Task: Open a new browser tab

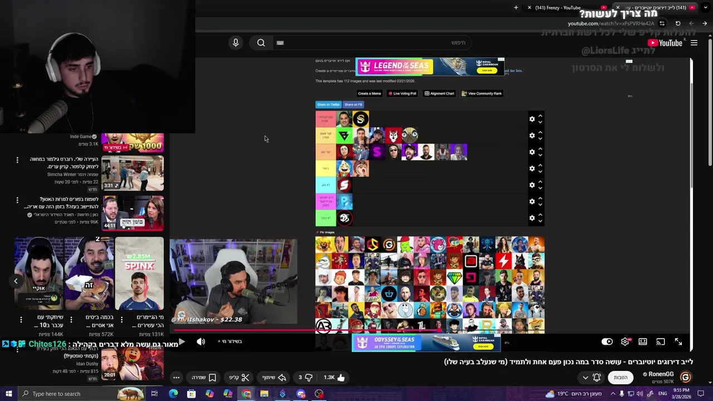Action: pyautogui.click(x=516, y=7)
